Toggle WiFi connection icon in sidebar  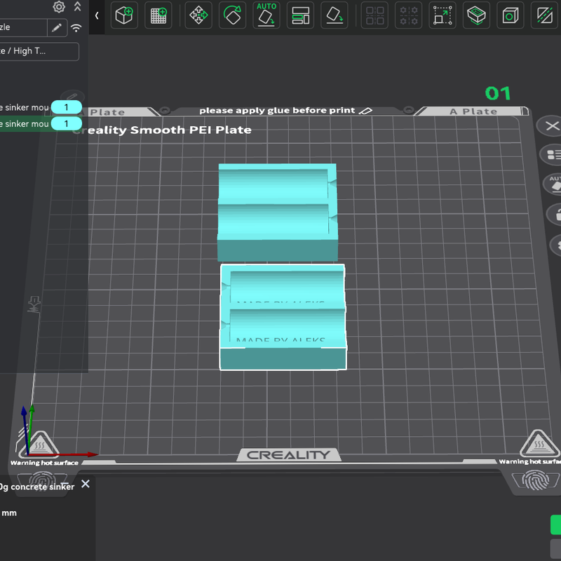[x=76, y=28]
